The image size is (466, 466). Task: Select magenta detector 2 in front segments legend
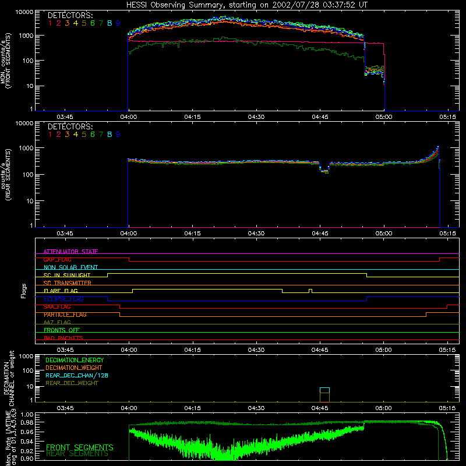(59, 23)
